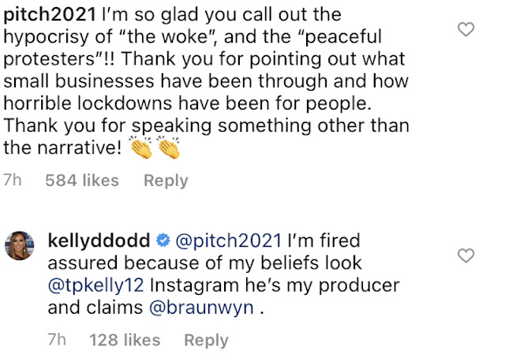Open the @braunwyn mention
The height and width of the screenshot is (361, 505).
[x=202, y=307]
